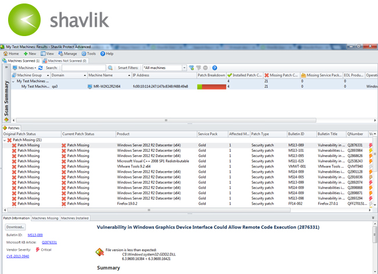
Task: Open the Machines dropdown button
Action: 24,68
